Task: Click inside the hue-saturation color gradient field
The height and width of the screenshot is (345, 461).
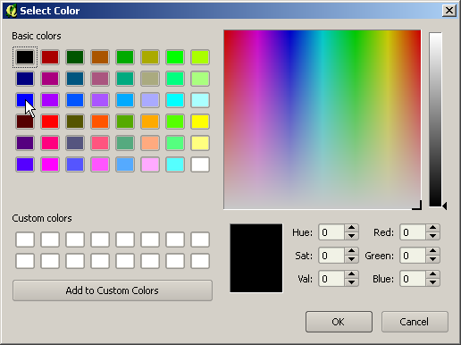Action: coord(323,120)
